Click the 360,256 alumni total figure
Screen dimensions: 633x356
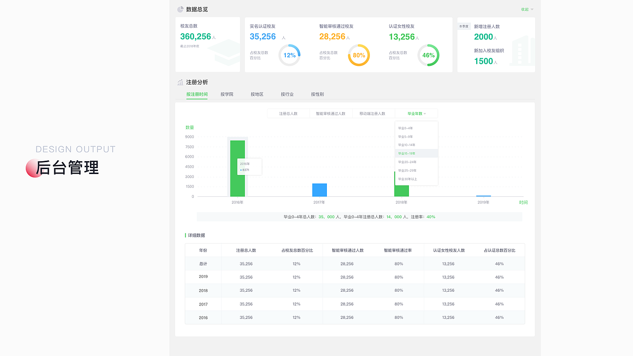[x=196, y=37]
